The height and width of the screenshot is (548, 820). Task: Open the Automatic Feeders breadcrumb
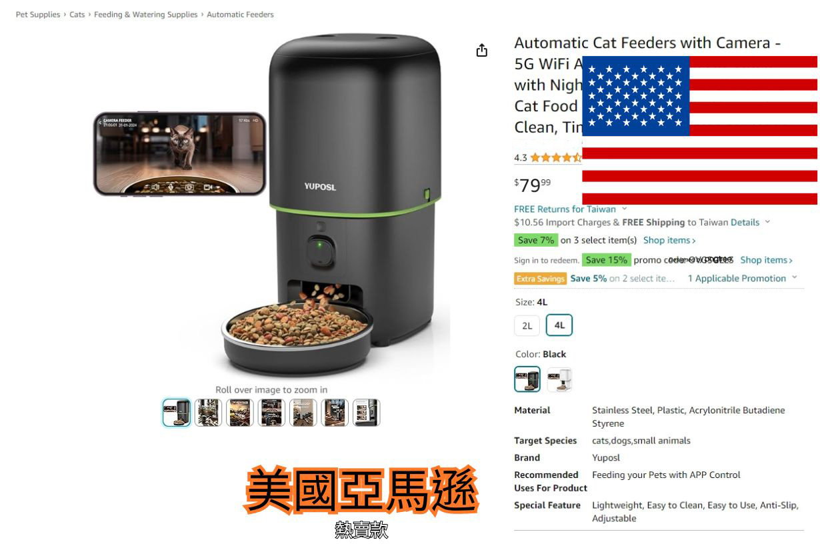click(240, 14)
